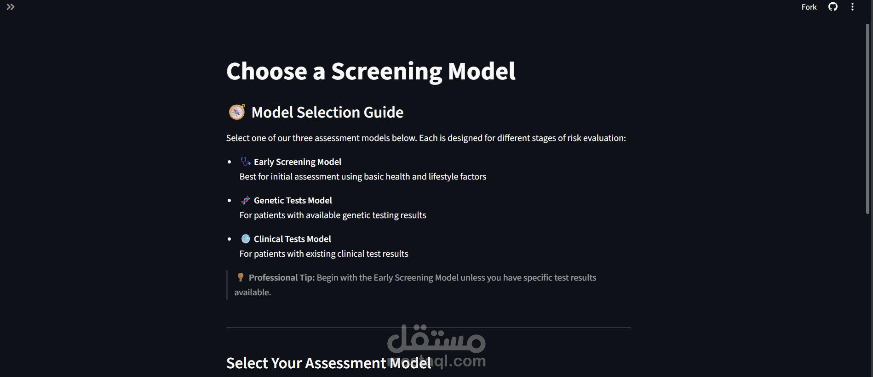Click the compass icon beside Model Selection Guide
Viewport: 873px width, 377px height.
(237, 112)
